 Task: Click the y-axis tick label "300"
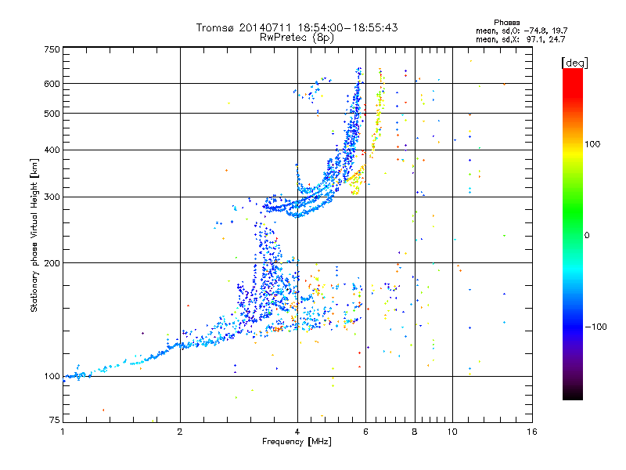(52, 197)
